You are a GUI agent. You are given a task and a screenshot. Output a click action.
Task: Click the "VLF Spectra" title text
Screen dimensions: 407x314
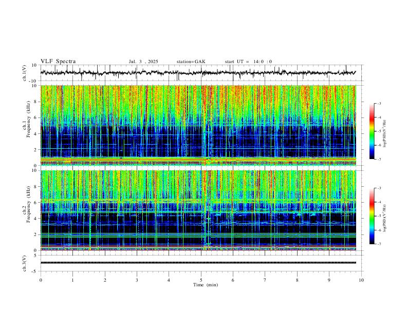click(58, 62)
